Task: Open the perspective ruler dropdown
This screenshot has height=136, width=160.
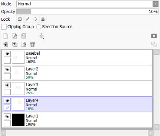Action: (42, 36)
